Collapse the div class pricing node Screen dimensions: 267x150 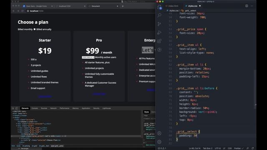click(15, 120)
